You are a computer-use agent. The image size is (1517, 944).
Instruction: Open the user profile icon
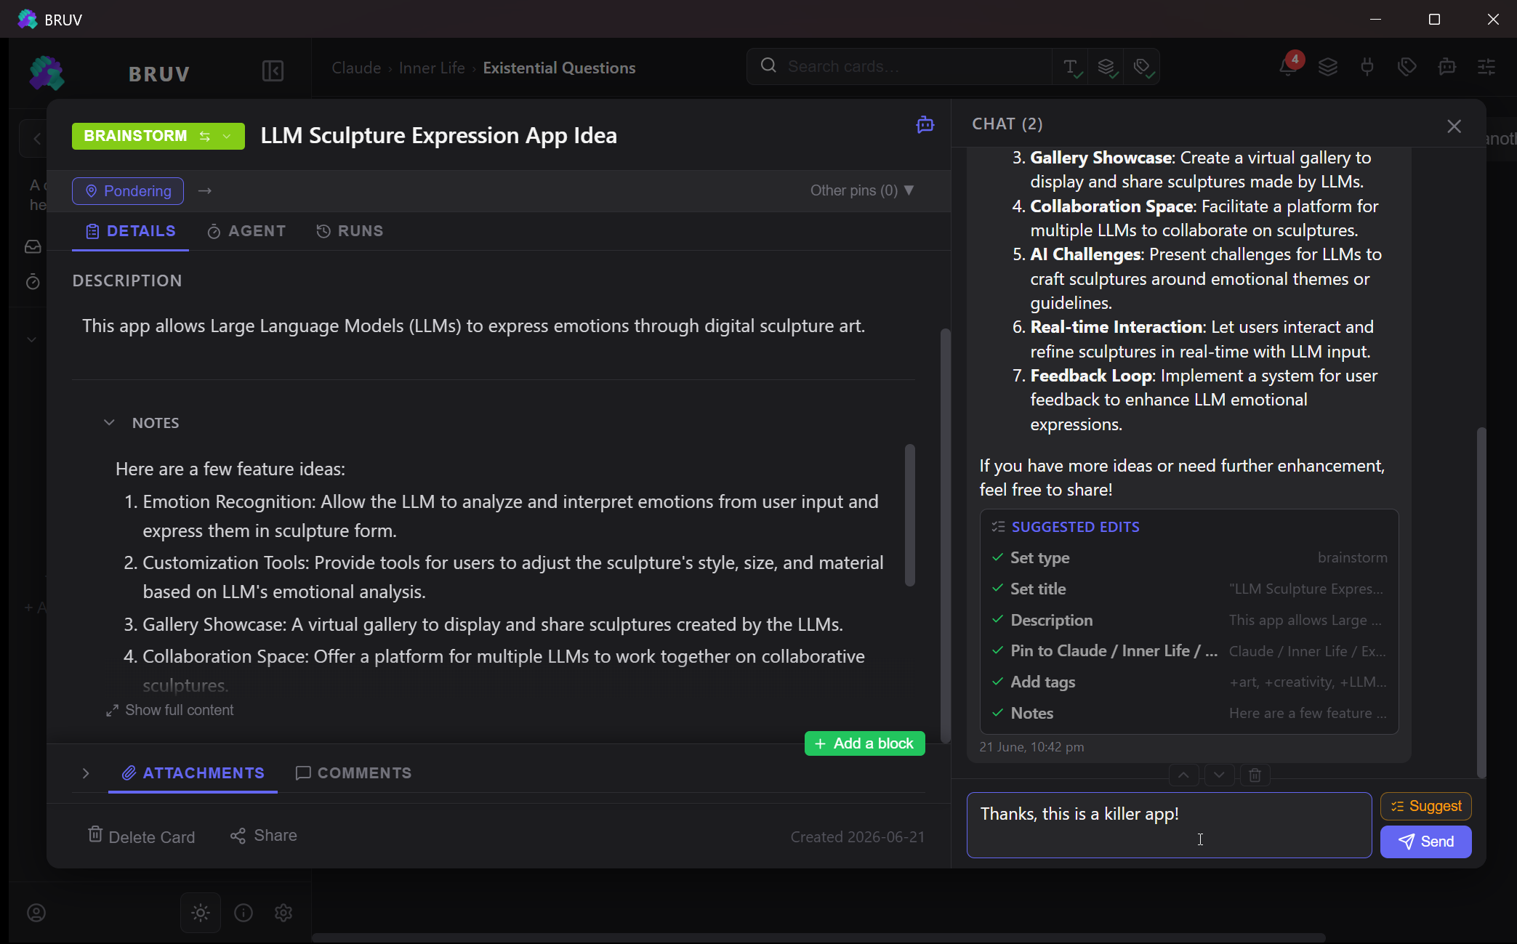click(36, 913)
